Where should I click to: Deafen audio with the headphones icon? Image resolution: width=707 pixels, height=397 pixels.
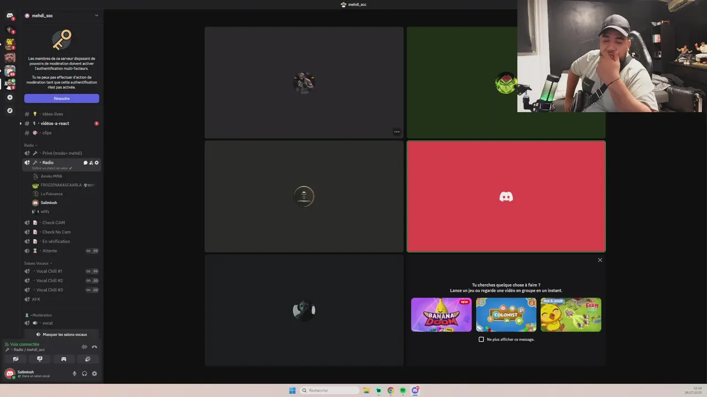pyautogui.click(x=85, y=374)
